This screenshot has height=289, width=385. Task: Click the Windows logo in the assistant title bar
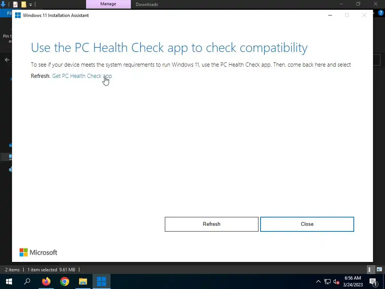(18, 15)
